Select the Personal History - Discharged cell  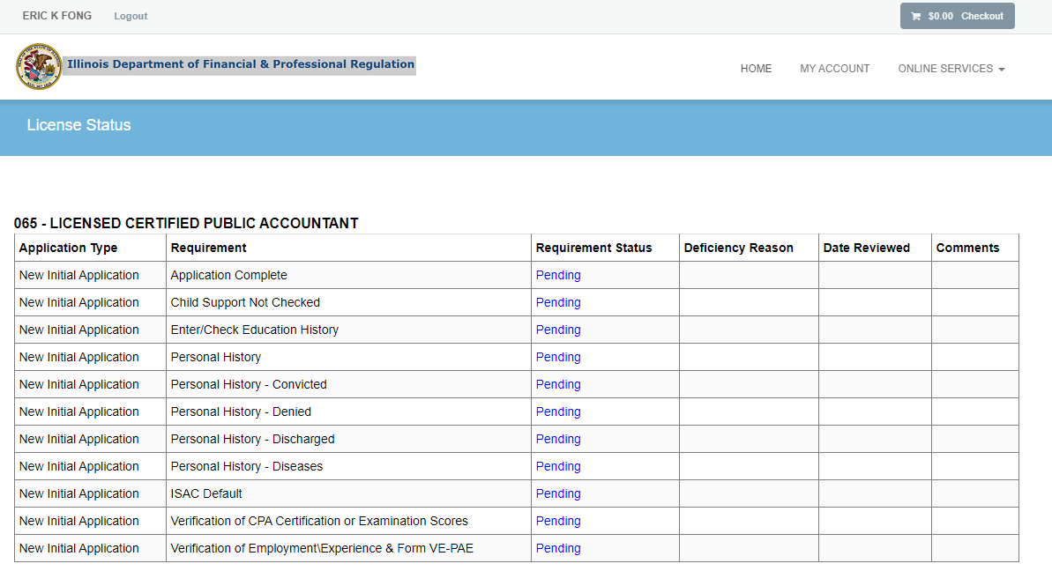click(349, 440)
